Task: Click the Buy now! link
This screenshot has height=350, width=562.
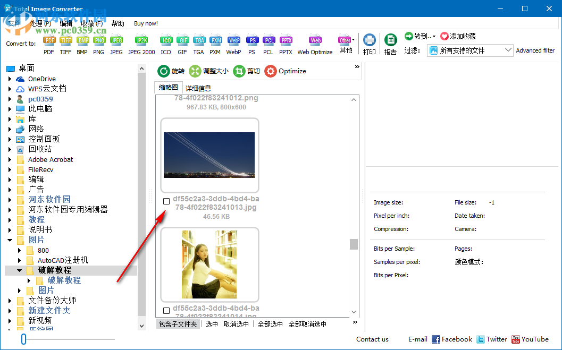Action: [x=146, y=23]
